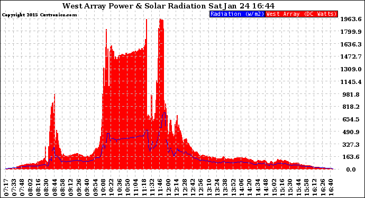Click the 08:02 time axis label
The height and width of the screenshot is (198, 365).
[x=31, y=187]
